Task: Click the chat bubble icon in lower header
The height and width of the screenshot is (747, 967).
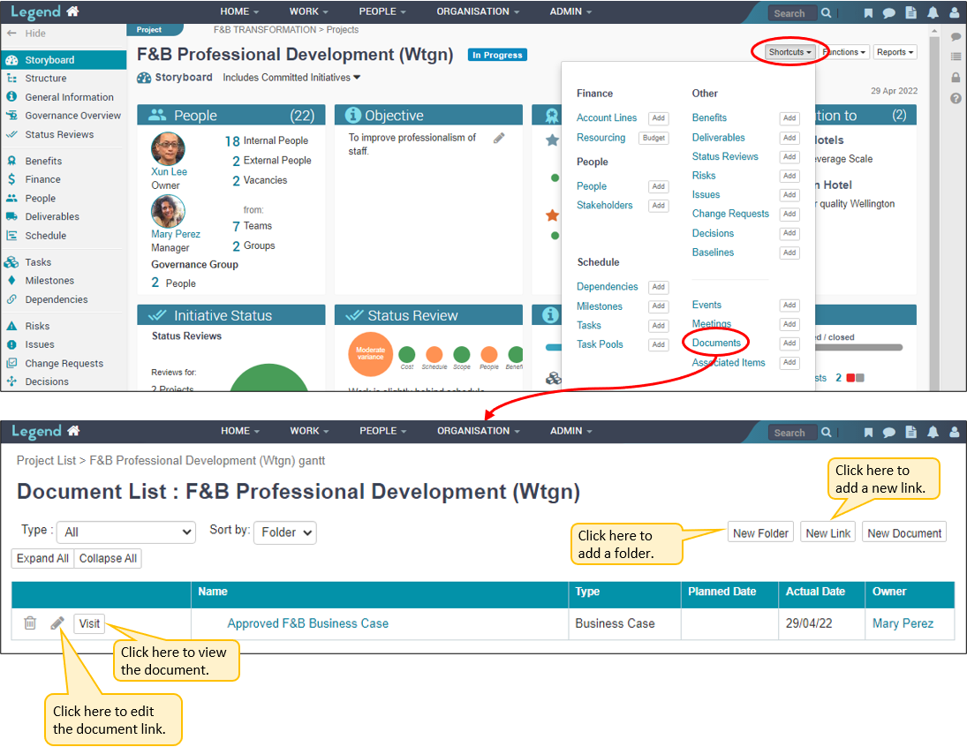Action: point(888,433)
